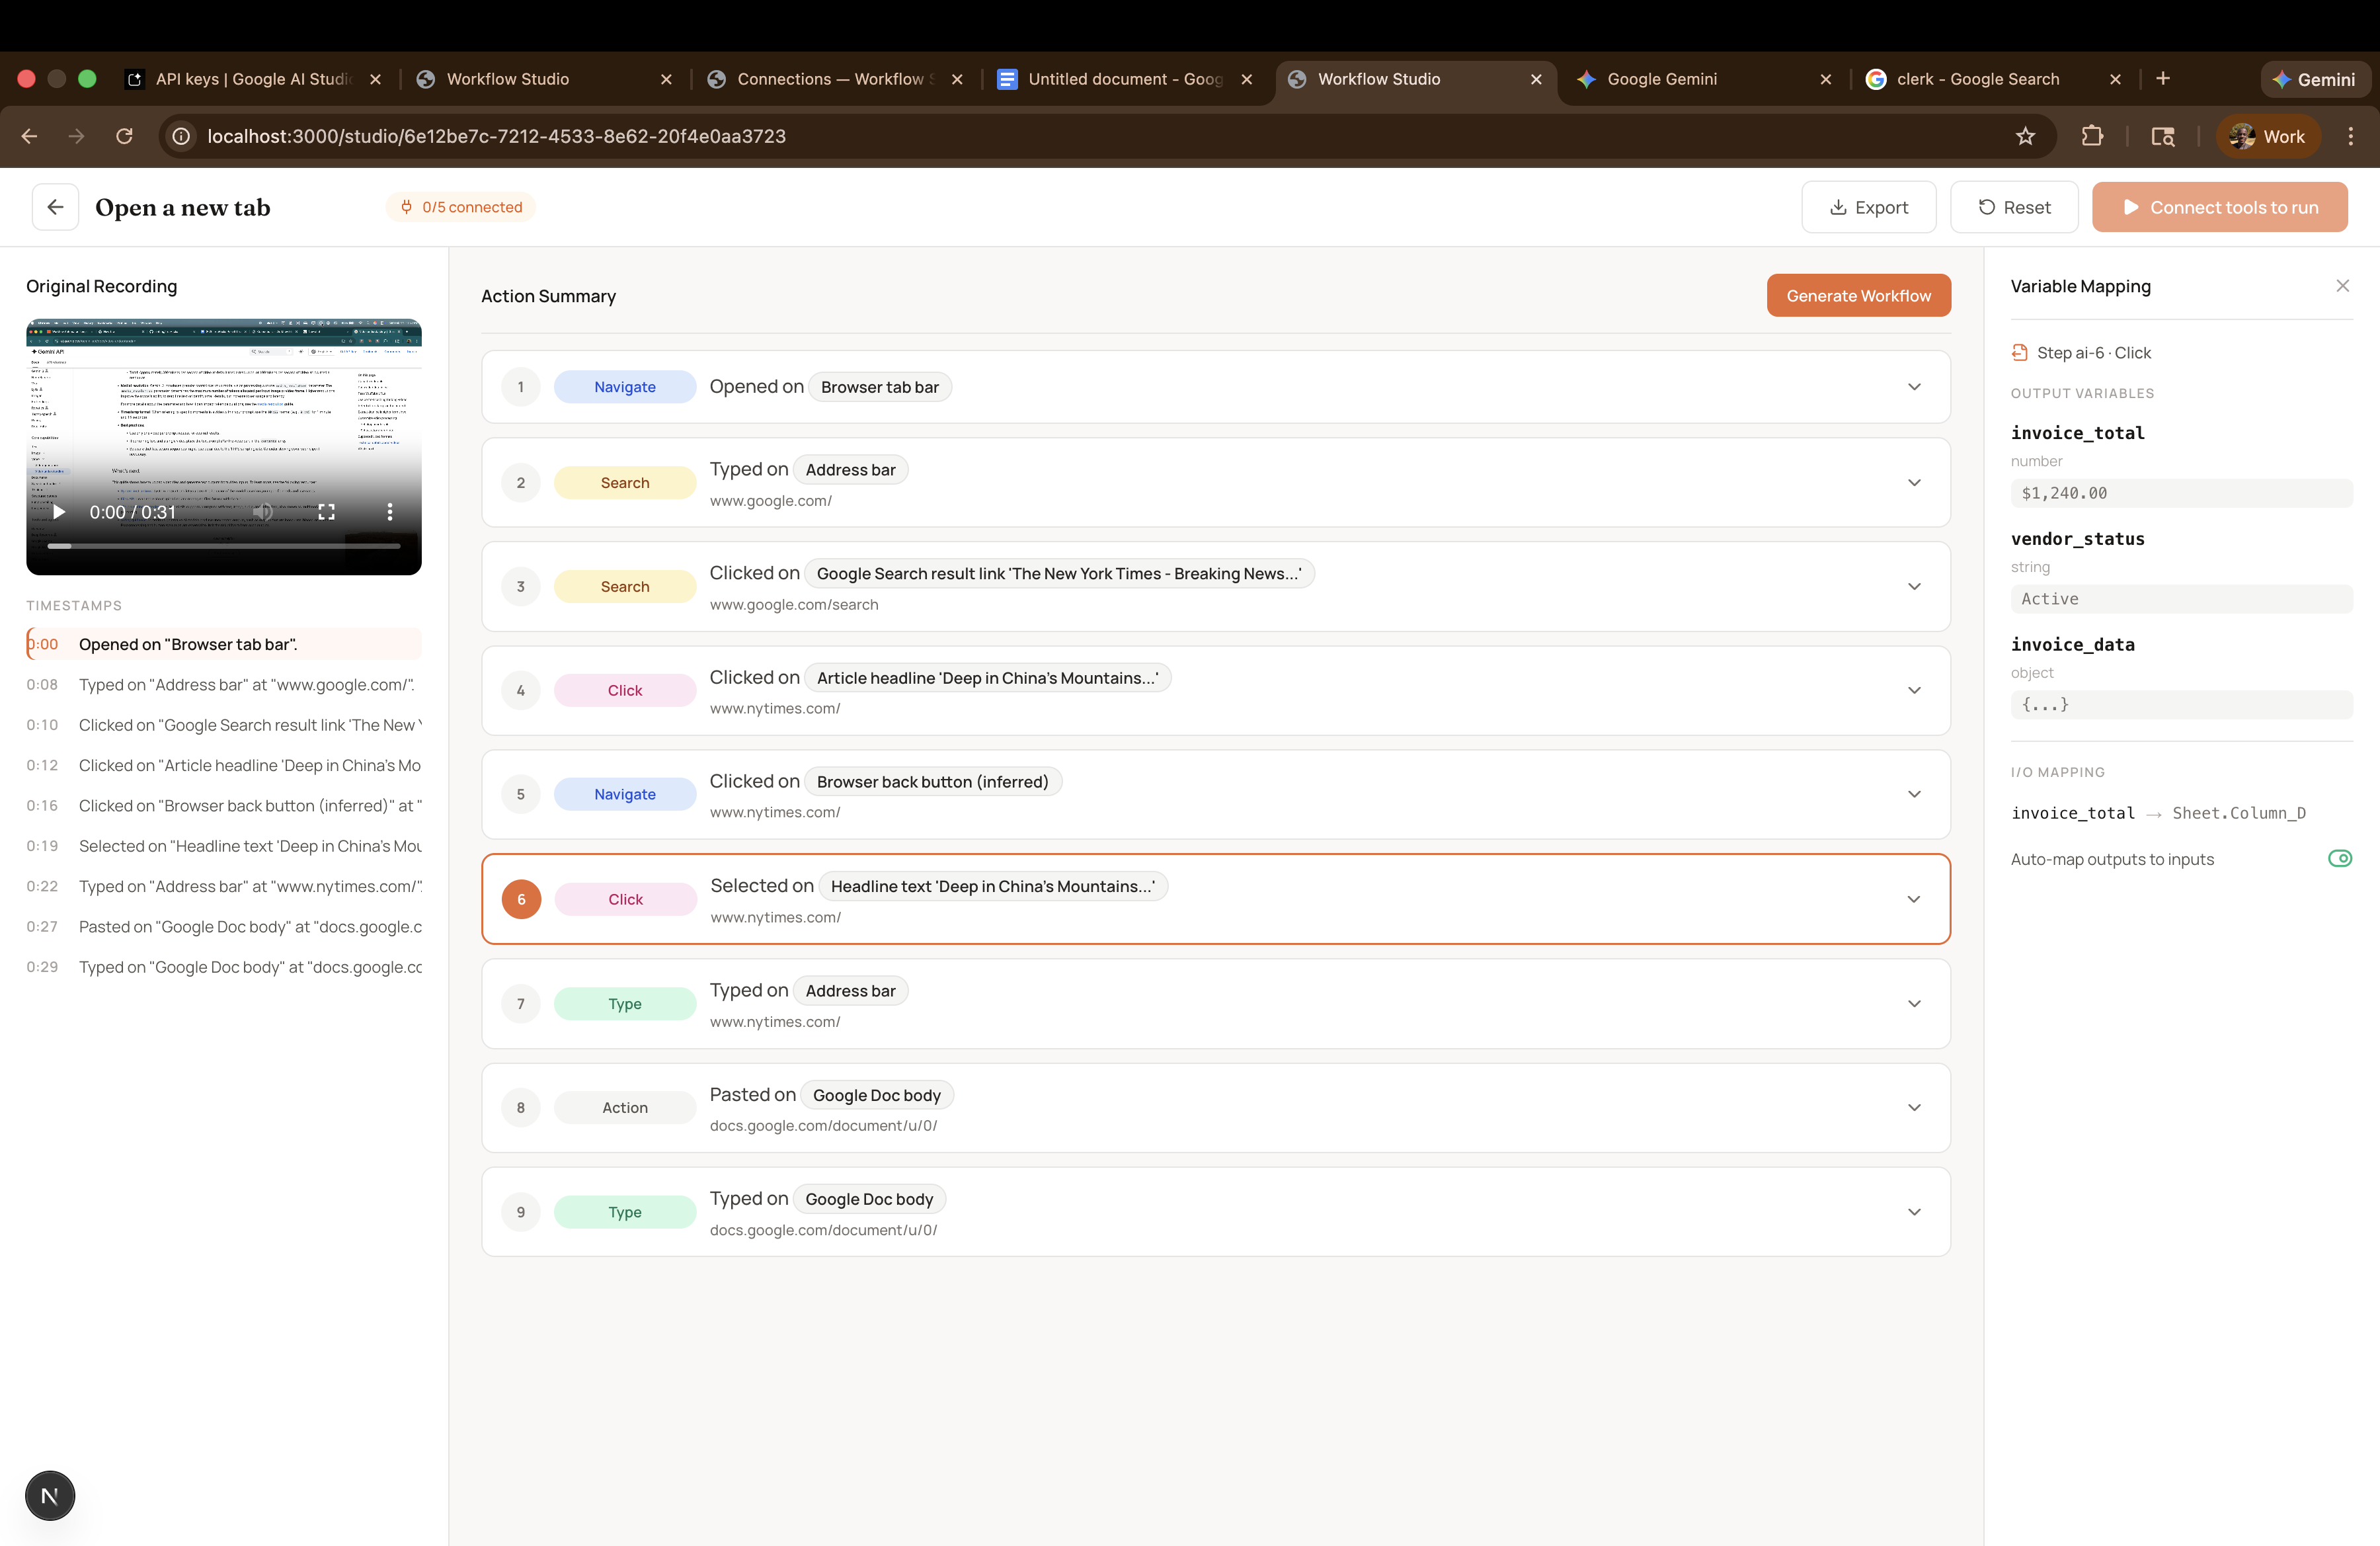Image resolution: width=2380 pixels, height=1546 pixels.
Task: Click the back arrow beside 'Open a new tab'
Action: pos(55,207)
